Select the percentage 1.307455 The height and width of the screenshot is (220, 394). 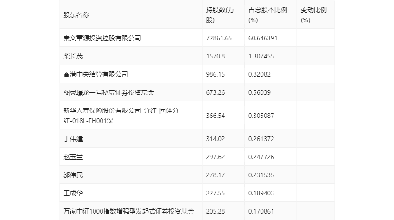click(x=261, y=56)
